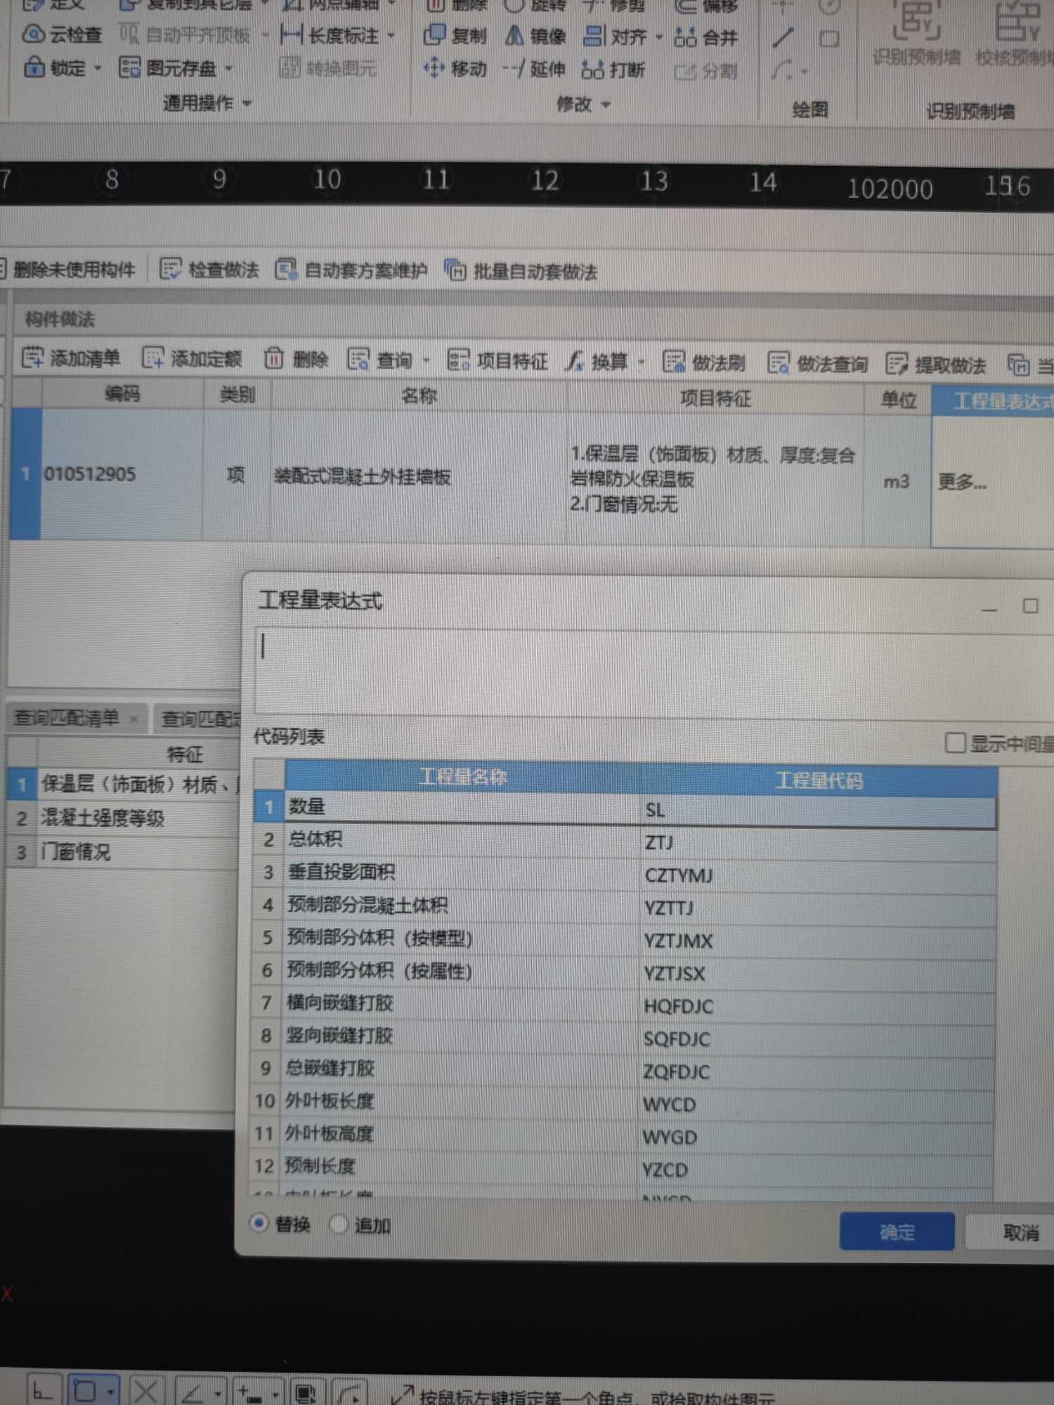Select 垂直投影面积 row
This screenshot has width=1054, height=1405.
[624, 873]
